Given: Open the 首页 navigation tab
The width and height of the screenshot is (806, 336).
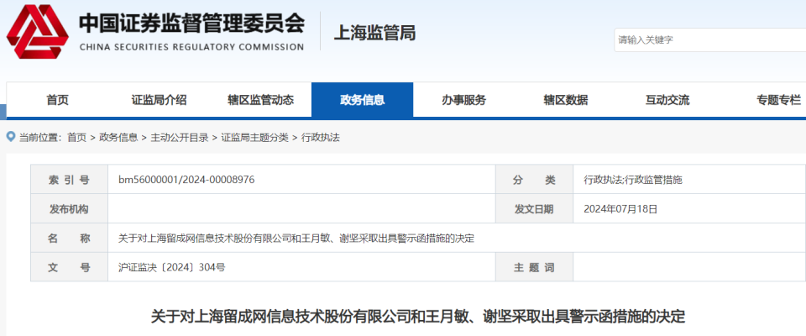Looking at the screenshot, I should [x=57, y=100].
